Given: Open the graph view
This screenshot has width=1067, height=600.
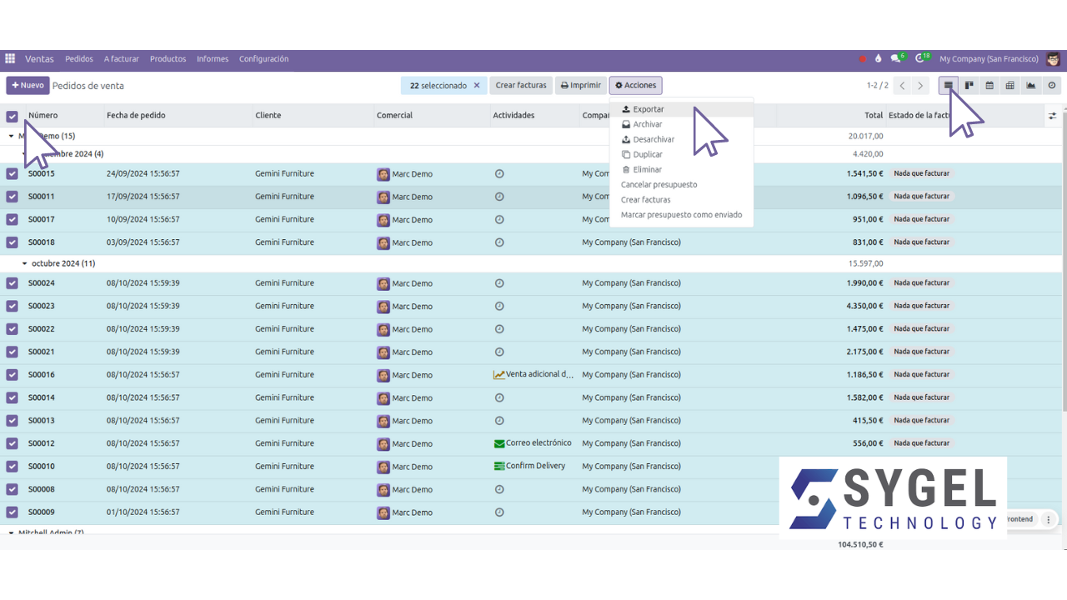Looking at the screenshot, I should (x=1031, y=85).
